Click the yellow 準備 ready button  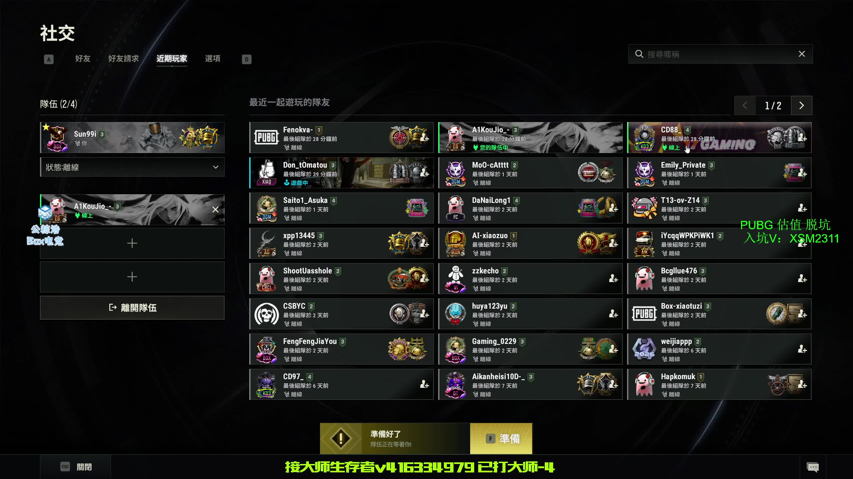click(501, 438)
